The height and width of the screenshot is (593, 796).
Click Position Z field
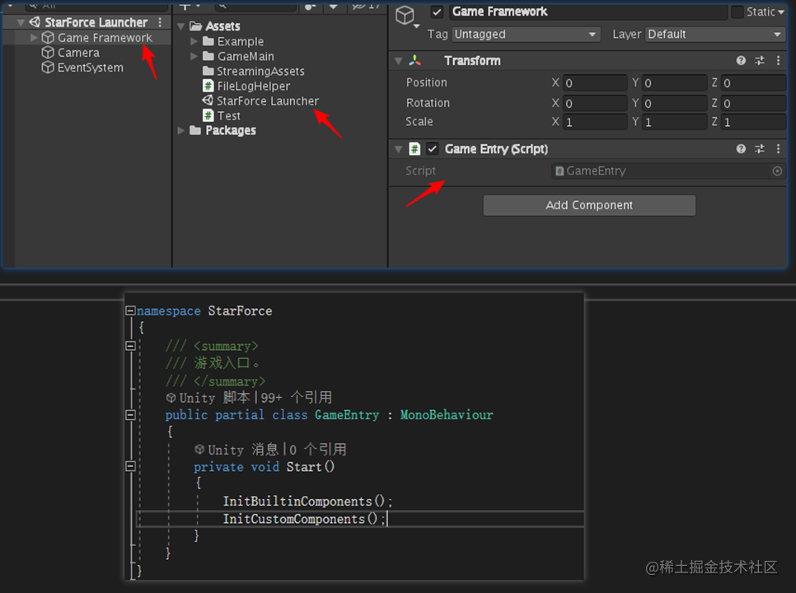(753, 82)
